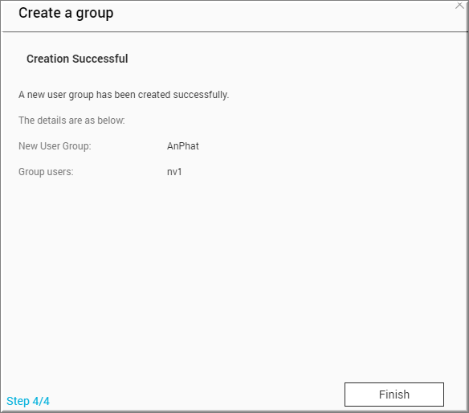
Task: Click the divider line below the title
Action: (x=234, y=31)
